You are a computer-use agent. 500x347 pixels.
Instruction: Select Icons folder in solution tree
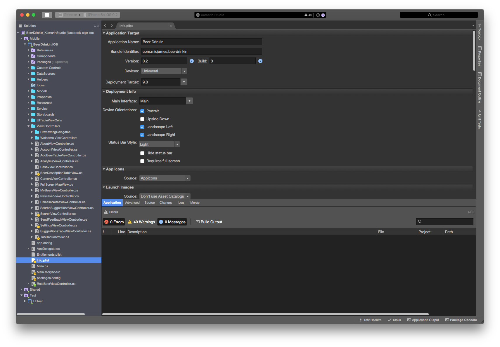click(x=41, y=85)
